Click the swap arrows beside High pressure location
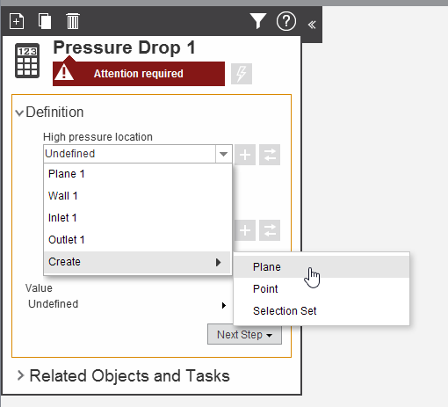 point(270,155)
